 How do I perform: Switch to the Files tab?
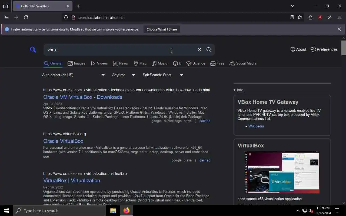(217, 63)
